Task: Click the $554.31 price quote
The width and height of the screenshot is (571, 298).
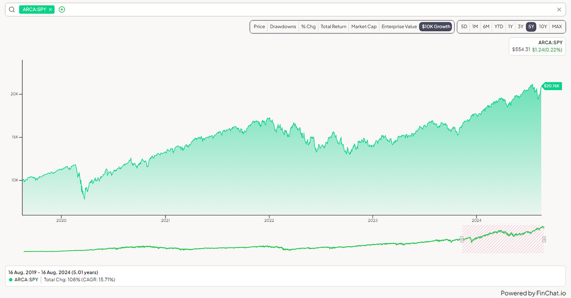Action: pyautogui.click(x=521, y=49)
